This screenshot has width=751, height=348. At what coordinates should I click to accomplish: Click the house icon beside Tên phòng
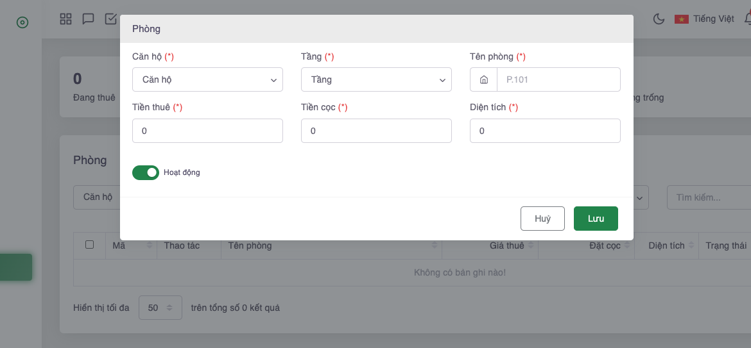tap(484, 80)
